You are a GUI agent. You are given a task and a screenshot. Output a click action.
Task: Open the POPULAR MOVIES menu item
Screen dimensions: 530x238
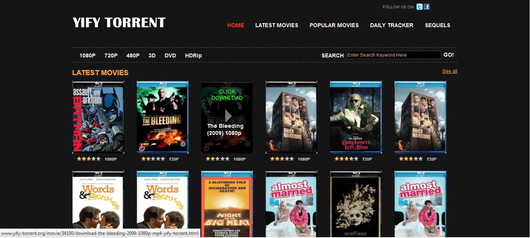(334, 25)
